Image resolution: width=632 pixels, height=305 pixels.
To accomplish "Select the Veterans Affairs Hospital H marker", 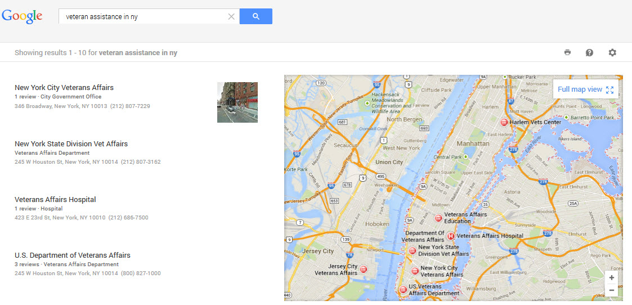I will [x=451, y=236].
